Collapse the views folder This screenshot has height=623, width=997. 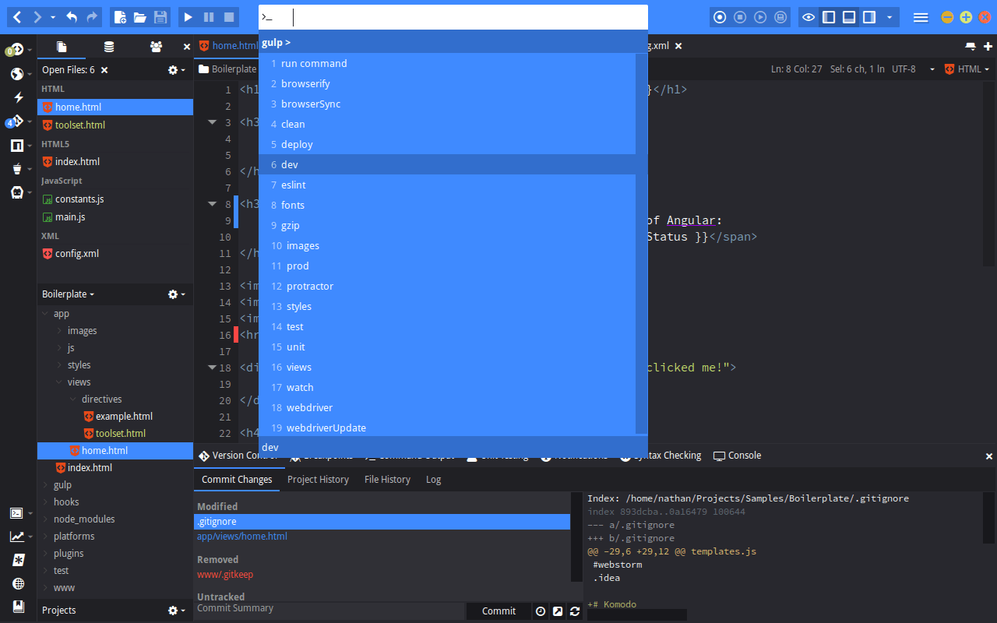(x=59, y=382)
